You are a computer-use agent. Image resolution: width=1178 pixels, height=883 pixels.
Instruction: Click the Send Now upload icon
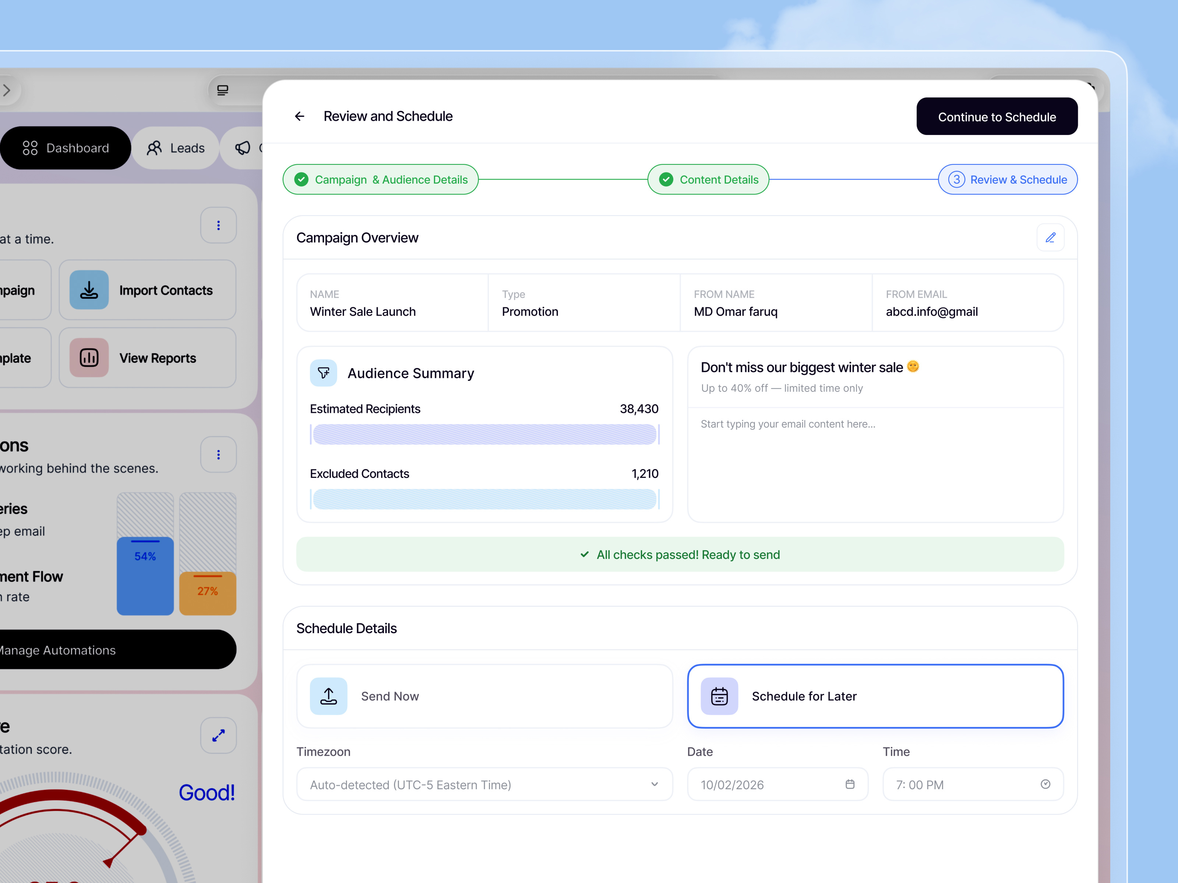click(329, 696)
